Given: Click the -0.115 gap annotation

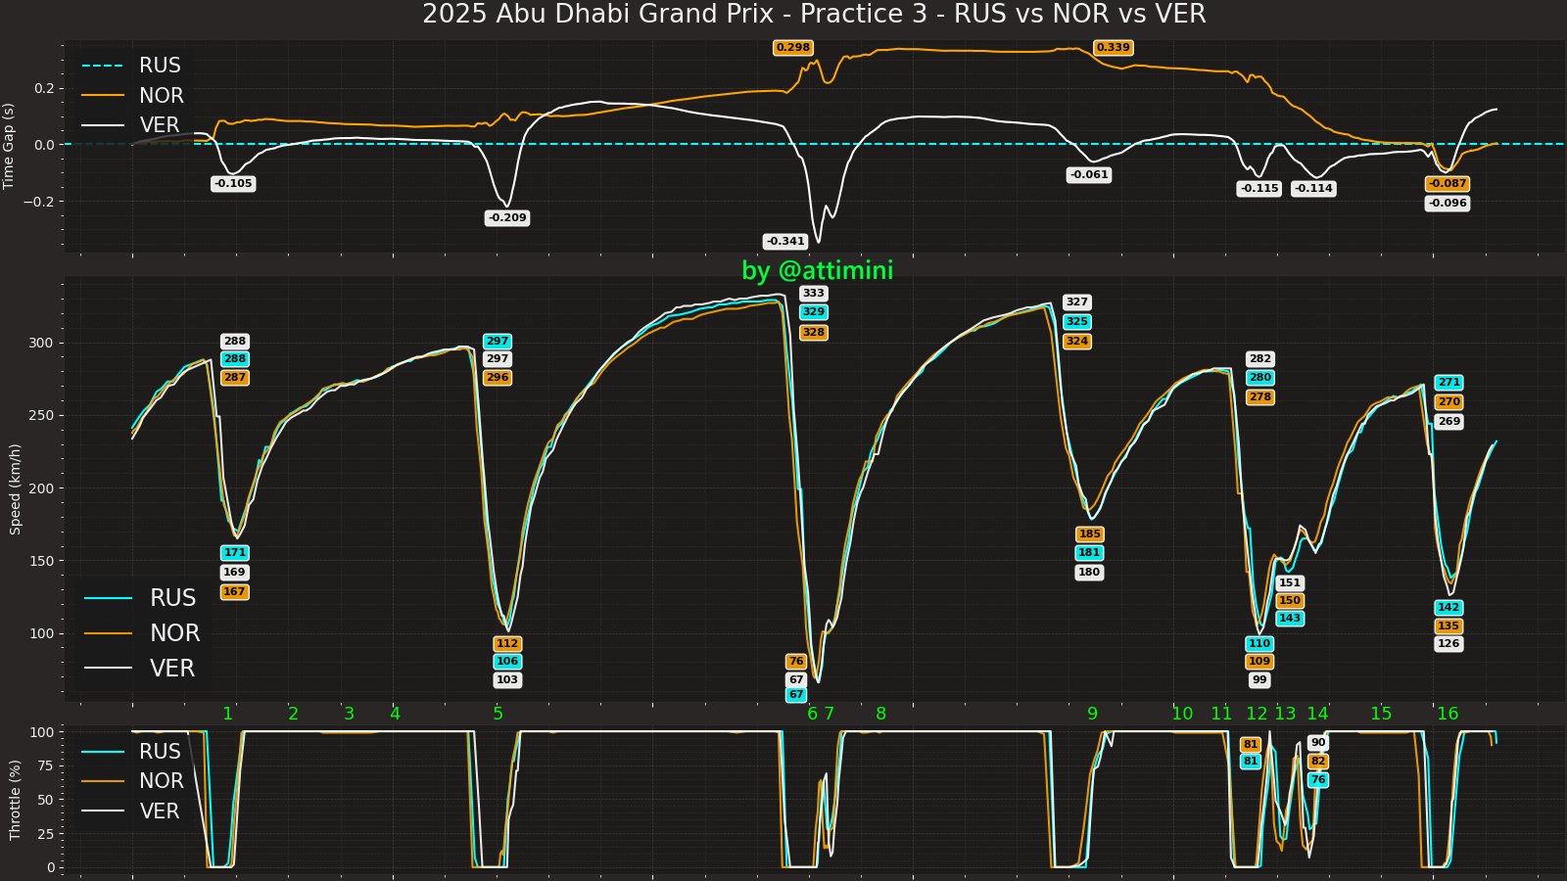Looking at the screenshot, I should point(1259,189).
